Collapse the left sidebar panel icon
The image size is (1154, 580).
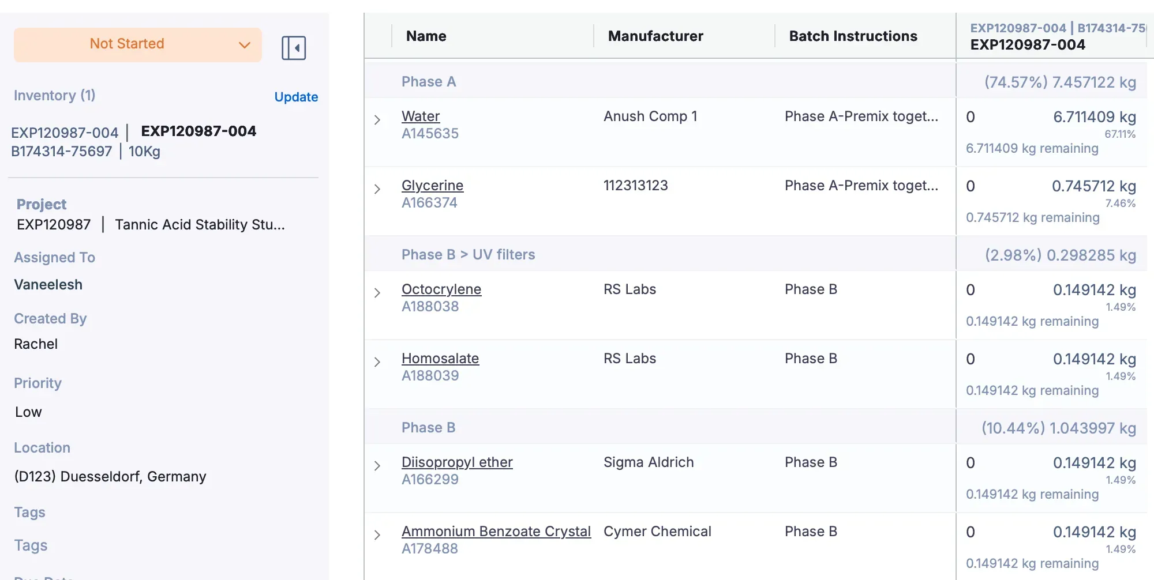(294, 48)
